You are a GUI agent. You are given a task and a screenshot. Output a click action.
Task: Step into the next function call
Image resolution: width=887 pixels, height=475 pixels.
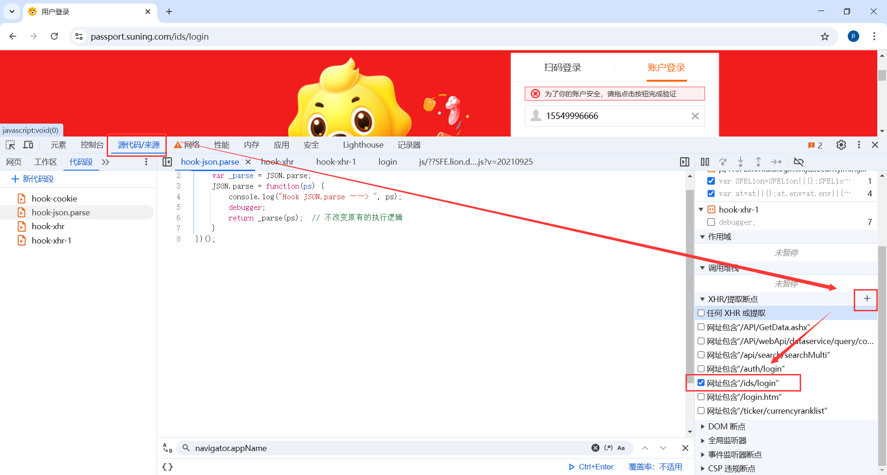pos(741,162)
